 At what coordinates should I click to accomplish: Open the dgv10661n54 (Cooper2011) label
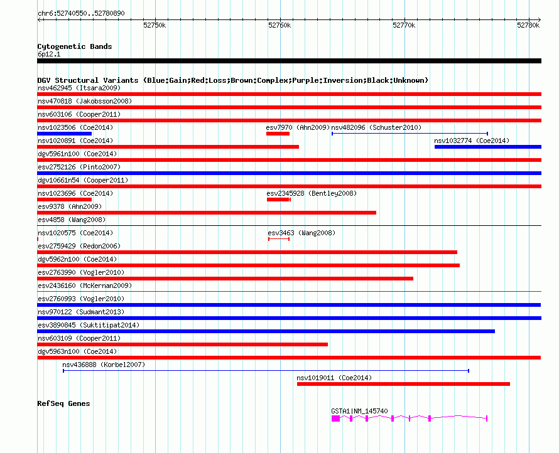[83, 180]
